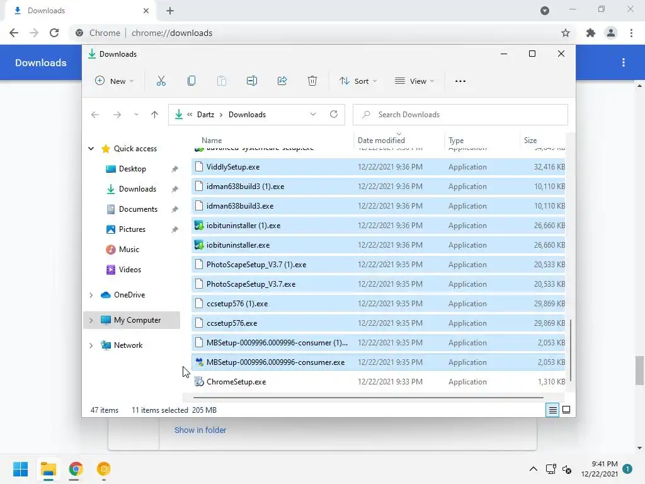Viewport: 645px width, 484px height.
Task: Click File Explorer icon on the taskbar
Action: 48,469
